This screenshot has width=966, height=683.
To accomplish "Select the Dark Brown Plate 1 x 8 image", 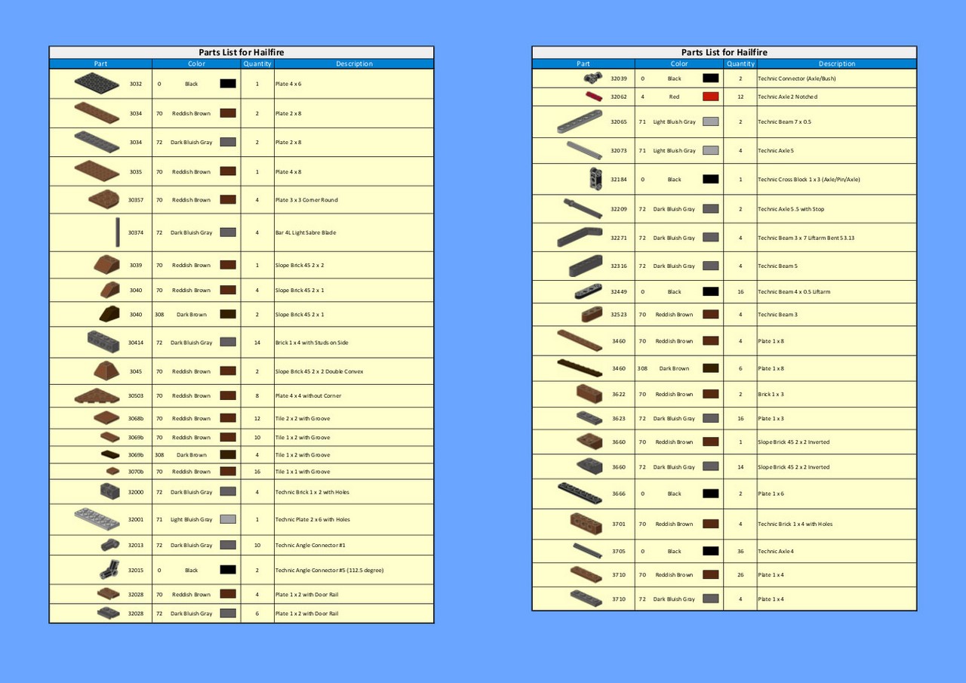I will [x=580, y=368].
